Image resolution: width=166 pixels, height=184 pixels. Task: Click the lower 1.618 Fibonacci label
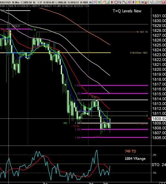coord(78,137)
